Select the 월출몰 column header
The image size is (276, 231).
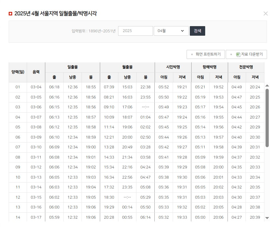pyautogui.click(x=127, y=67)
